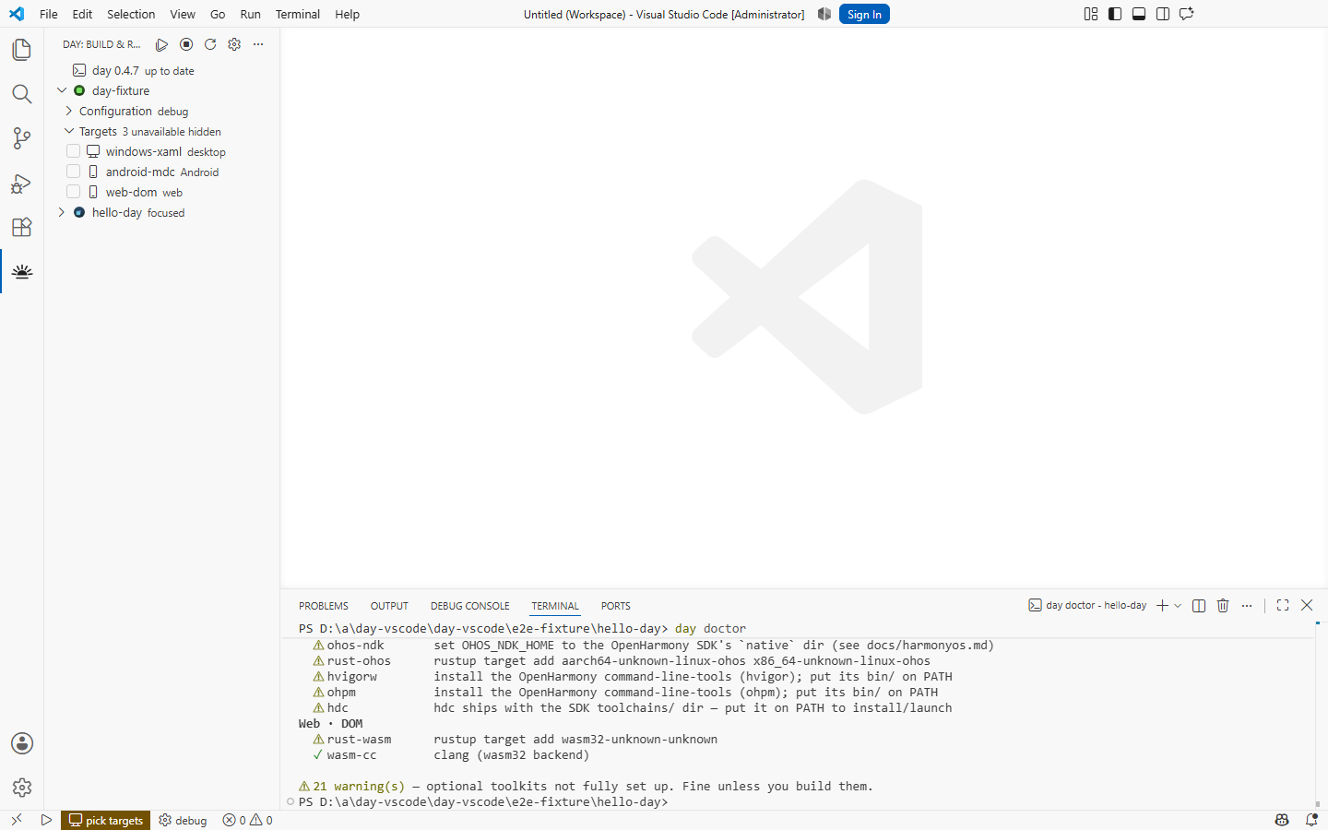Click pick targets in status bar
This screenshot has height=830, width=1328.
[106, 820]
